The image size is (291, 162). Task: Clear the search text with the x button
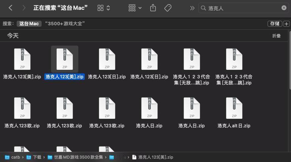coord(284,8)
